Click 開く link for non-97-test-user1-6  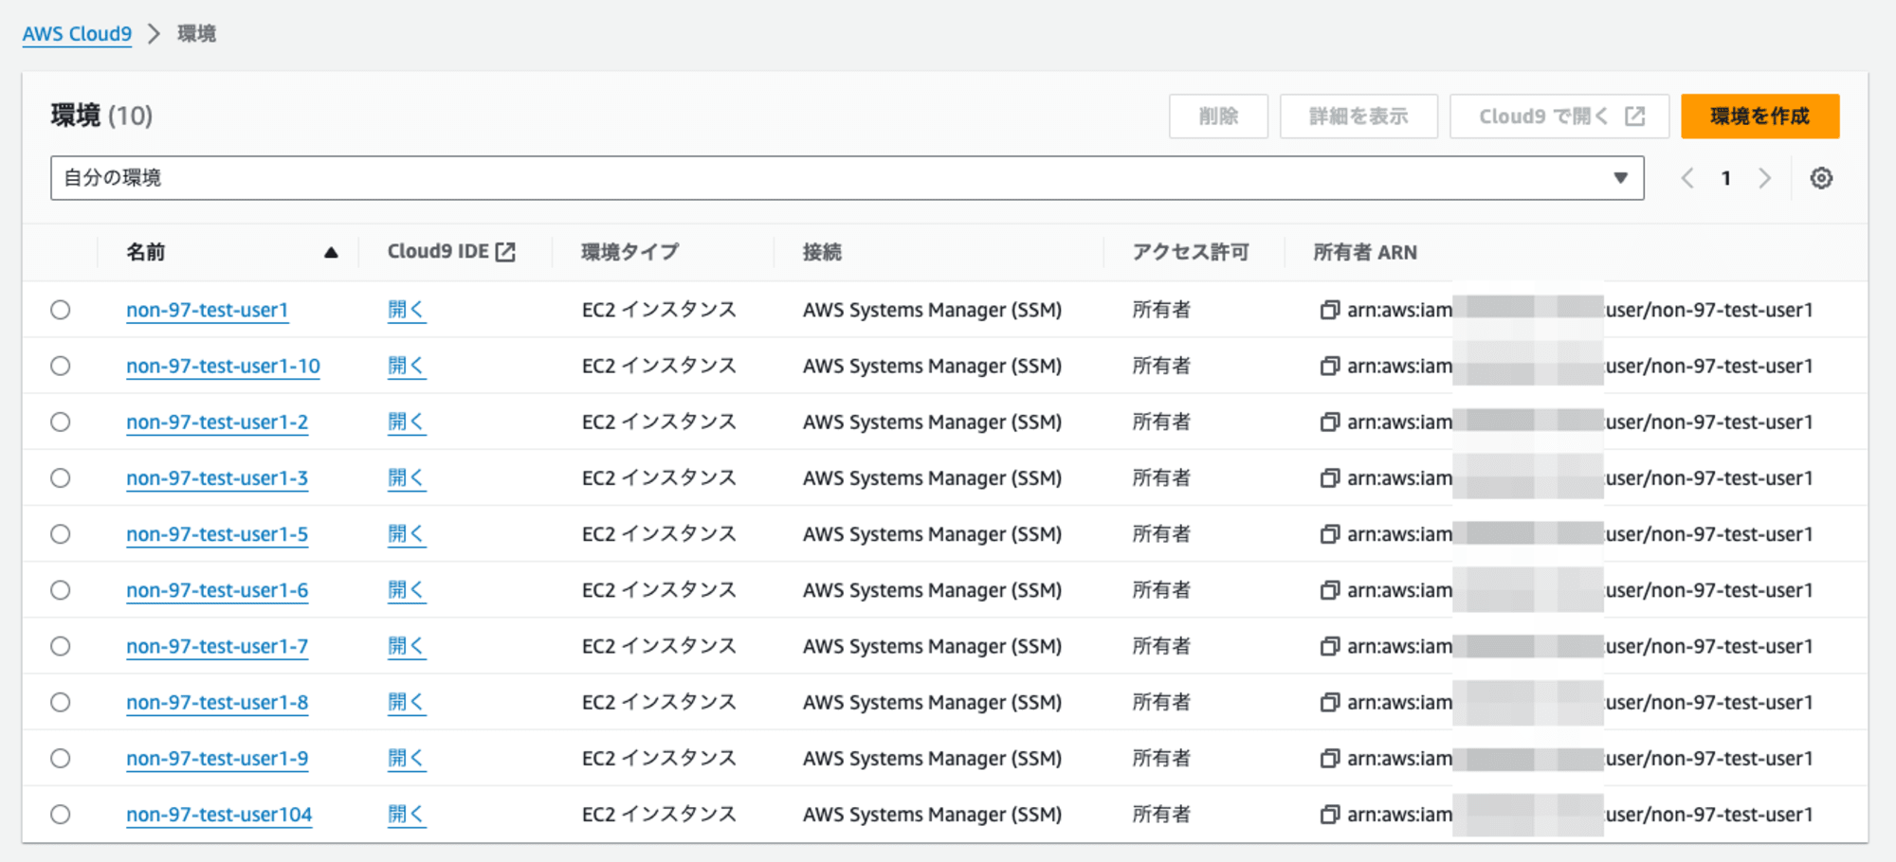pyautogui.click(x=407, y=590)
